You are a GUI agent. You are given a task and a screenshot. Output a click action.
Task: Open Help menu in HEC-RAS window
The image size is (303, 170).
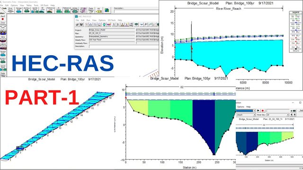[x=120, y=20]
